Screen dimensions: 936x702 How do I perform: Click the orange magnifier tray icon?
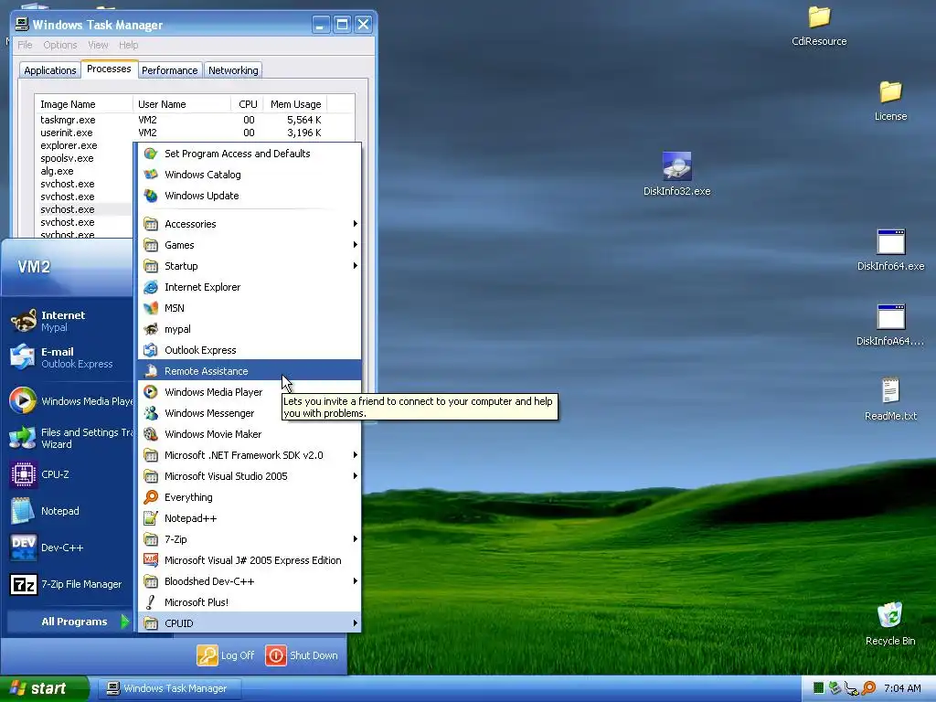coord(869,688)
